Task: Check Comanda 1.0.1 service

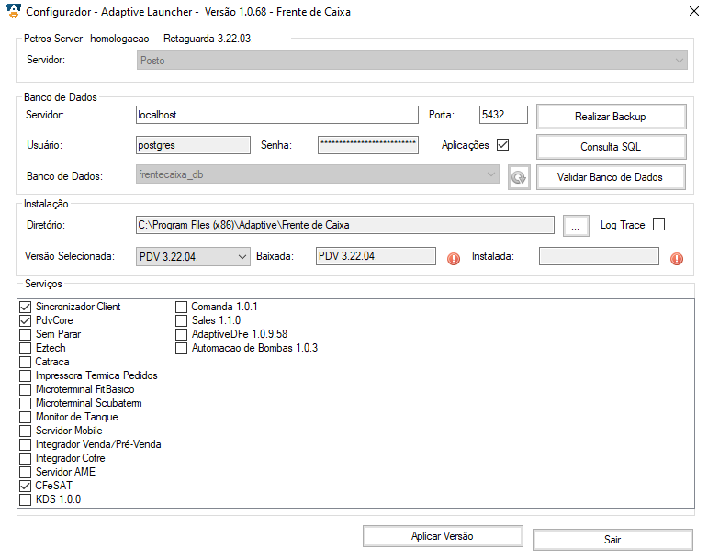Action: [181, 307]
